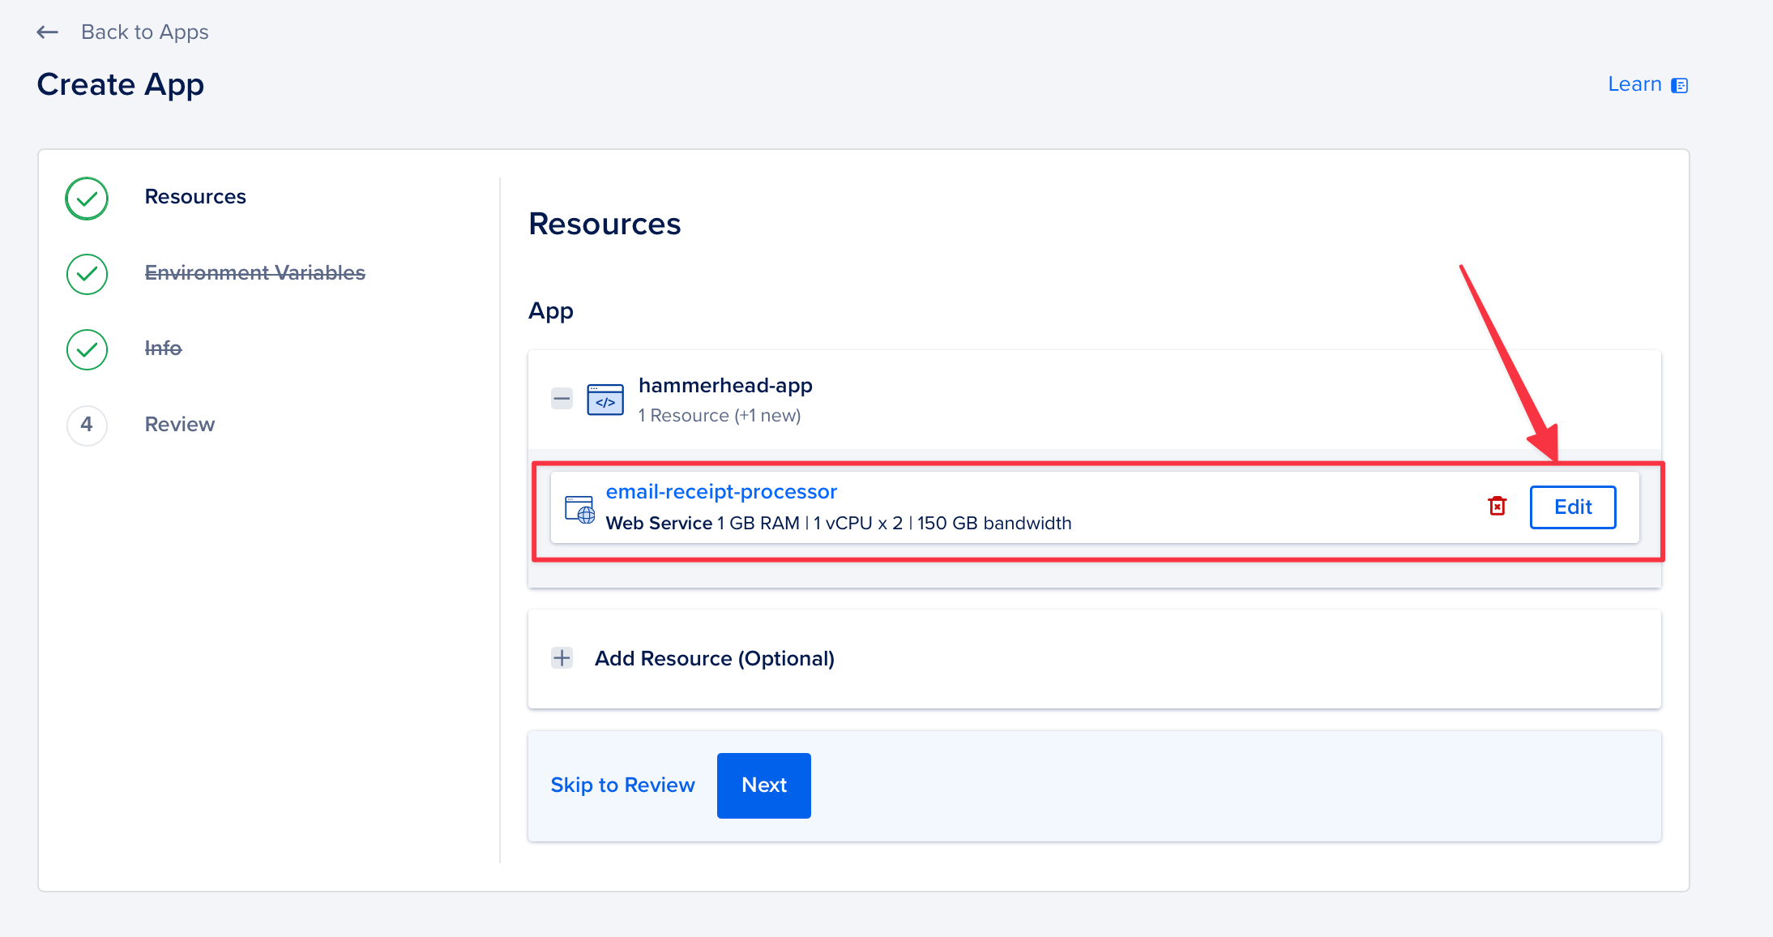
Task: Click the Next button
Action: click(x=763, y=785)
